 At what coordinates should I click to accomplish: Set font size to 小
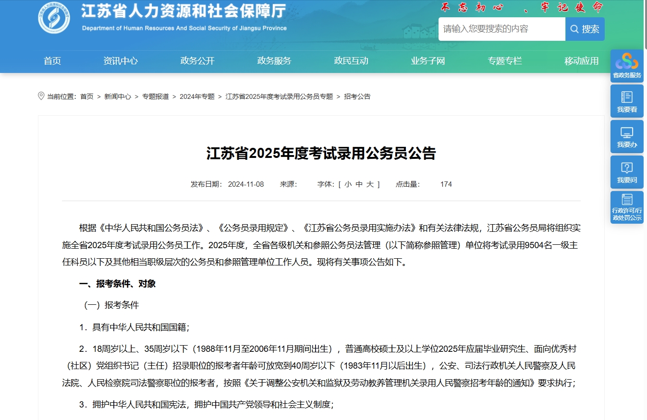point(348,184)
